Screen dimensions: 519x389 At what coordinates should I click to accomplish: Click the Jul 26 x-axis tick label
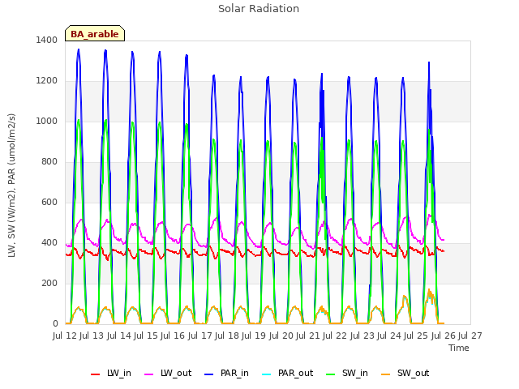click(443, 336)
